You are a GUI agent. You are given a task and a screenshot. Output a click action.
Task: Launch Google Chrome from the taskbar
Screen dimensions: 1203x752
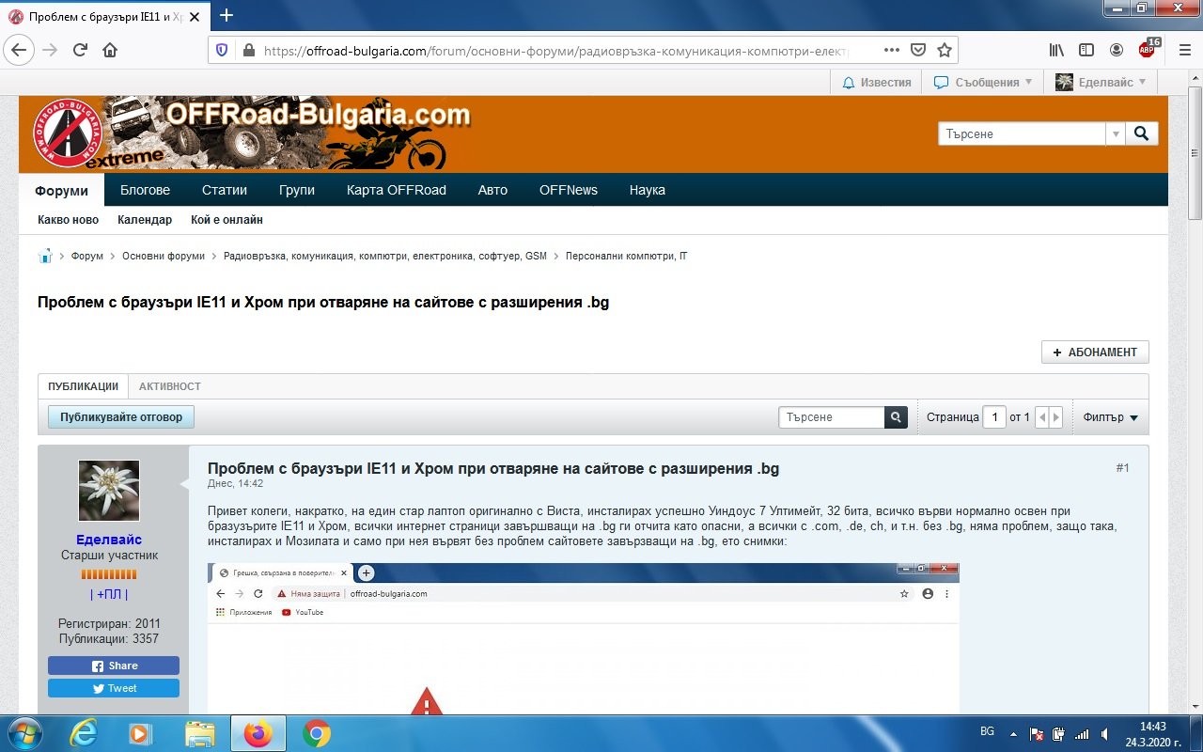coord(317,733)
